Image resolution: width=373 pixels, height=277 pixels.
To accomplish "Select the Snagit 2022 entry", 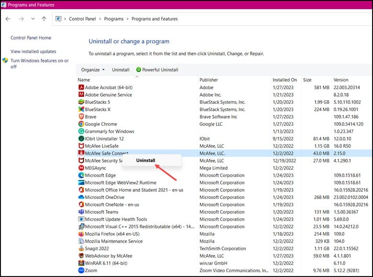I will click(97, 248).
